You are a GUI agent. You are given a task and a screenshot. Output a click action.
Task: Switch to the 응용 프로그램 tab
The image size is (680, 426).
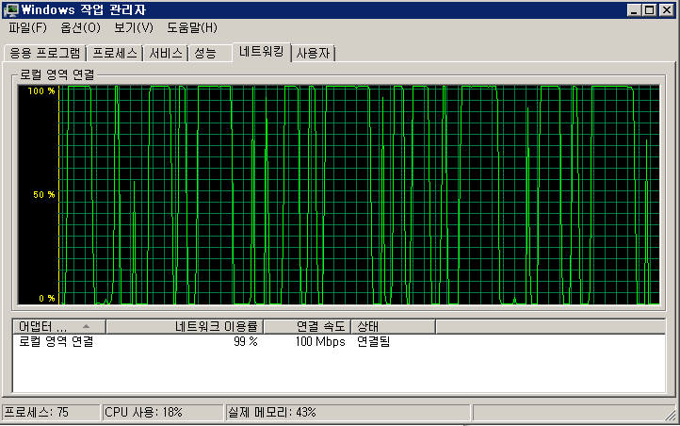click(x=45, y=53)
